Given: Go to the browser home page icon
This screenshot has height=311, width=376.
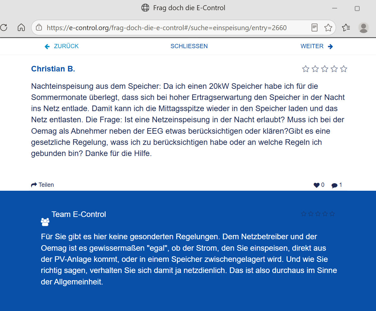Looking at the screenshot, I should (21, 28).
